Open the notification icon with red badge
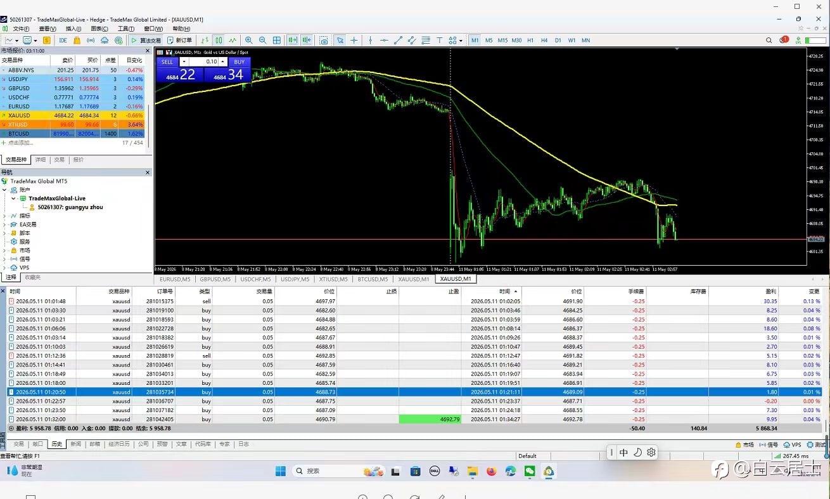 784,40
